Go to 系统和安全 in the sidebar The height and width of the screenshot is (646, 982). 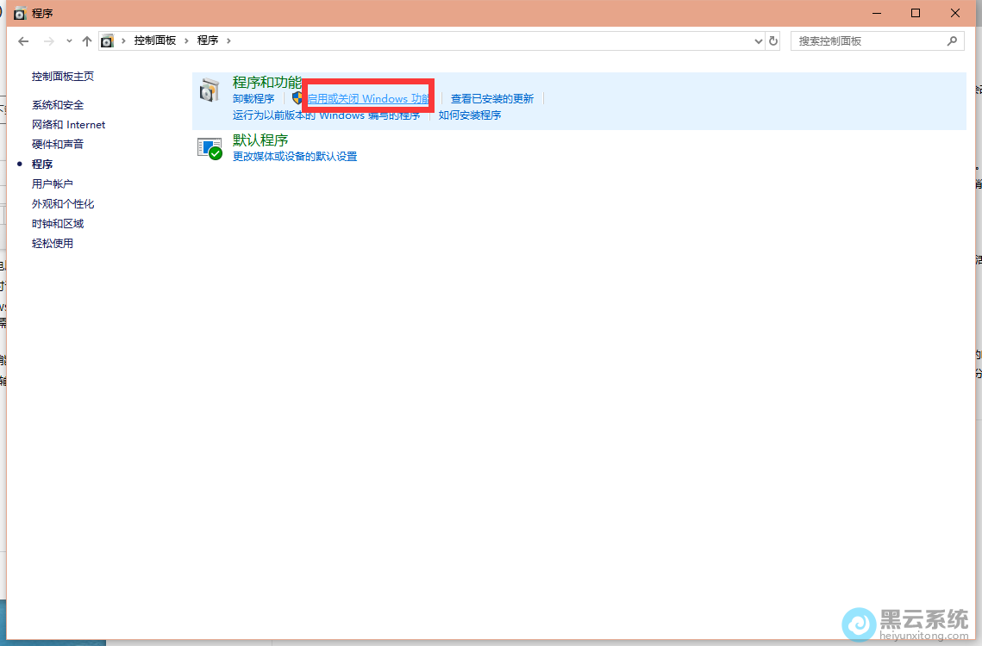coord(57,104)
